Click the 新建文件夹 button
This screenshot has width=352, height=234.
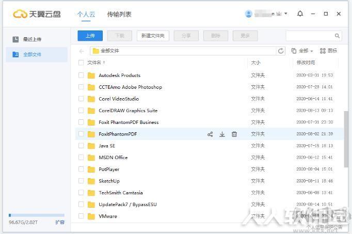[x=153, y=36]
